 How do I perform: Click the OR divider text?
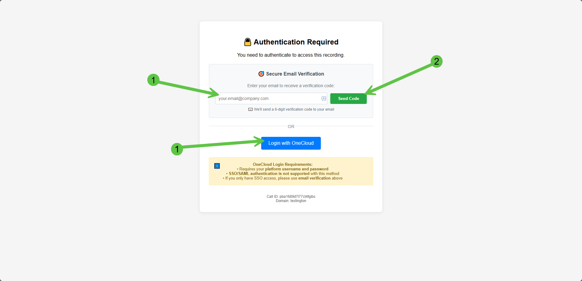[x=291, y=126]
